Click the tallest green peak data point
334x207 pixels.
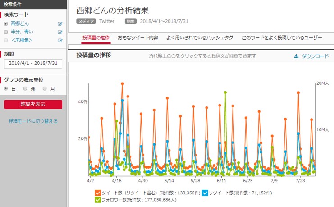(225, 92)
